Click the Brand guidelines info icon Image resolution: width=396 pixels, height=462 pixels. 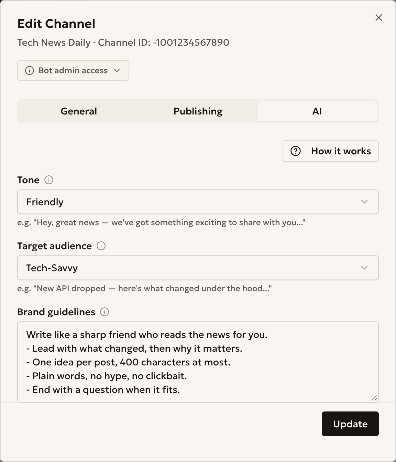(104, 312)
